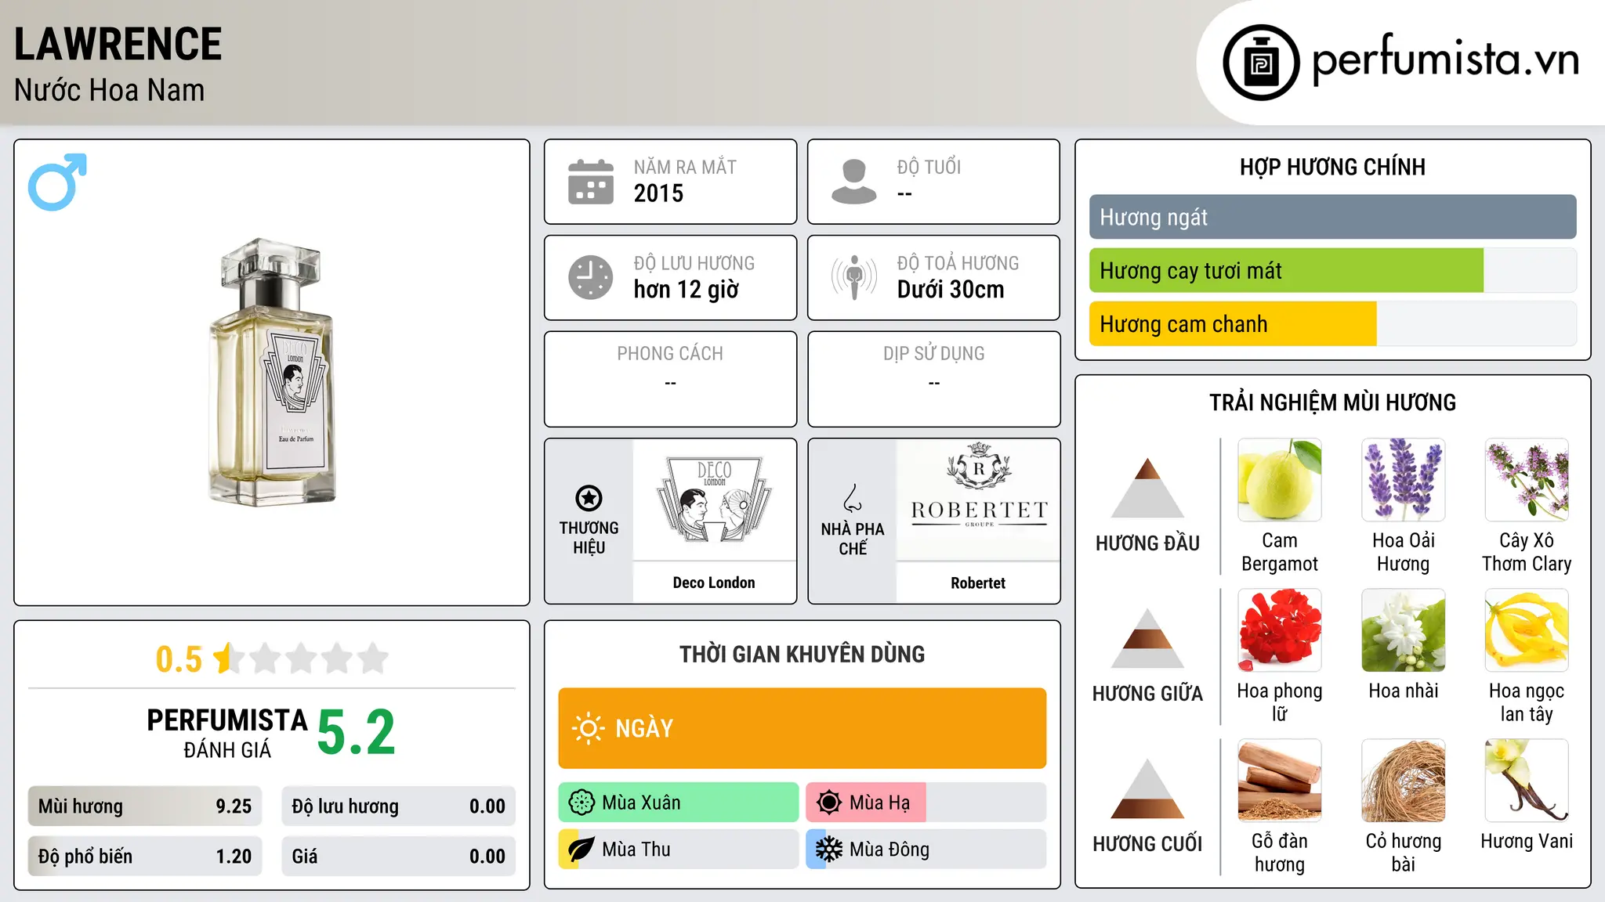Select the Hương Vani vanilla image
Image resolution: width=1605 pixels, height=902 pixels.
1527,781
